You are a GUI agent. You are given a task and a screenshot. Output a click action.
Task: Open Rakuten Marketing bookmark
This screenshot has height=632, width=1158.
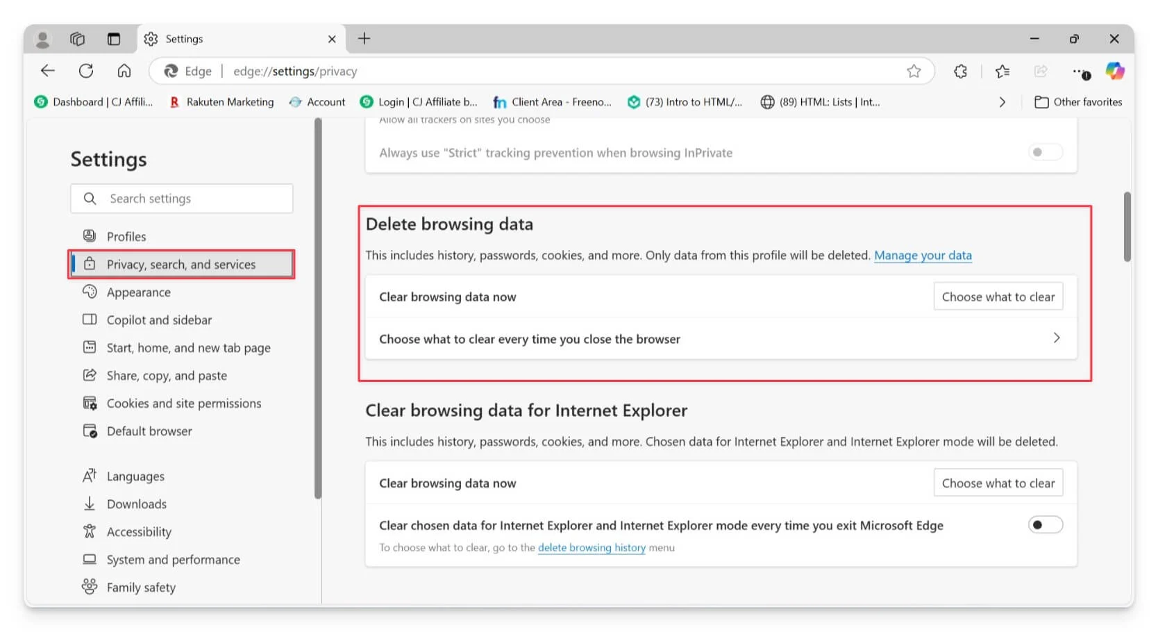tap(222, 102)
